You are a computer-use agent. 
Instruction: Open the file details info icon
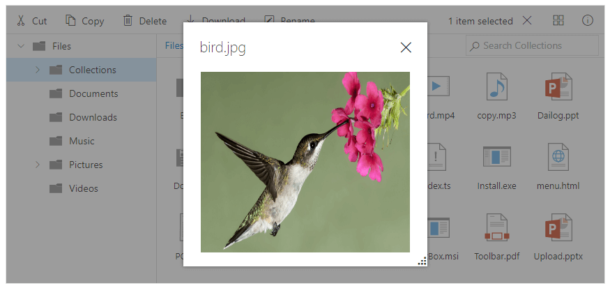(x=588, y=20)
